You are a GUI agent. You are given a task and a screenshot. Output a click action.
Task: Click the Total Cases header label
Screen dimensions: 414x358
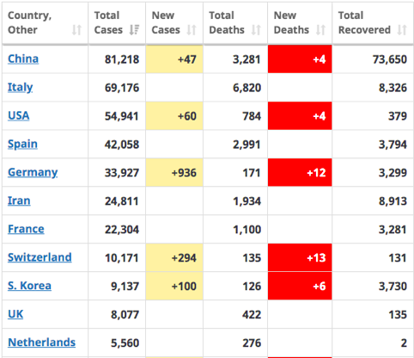click(108, 22)
